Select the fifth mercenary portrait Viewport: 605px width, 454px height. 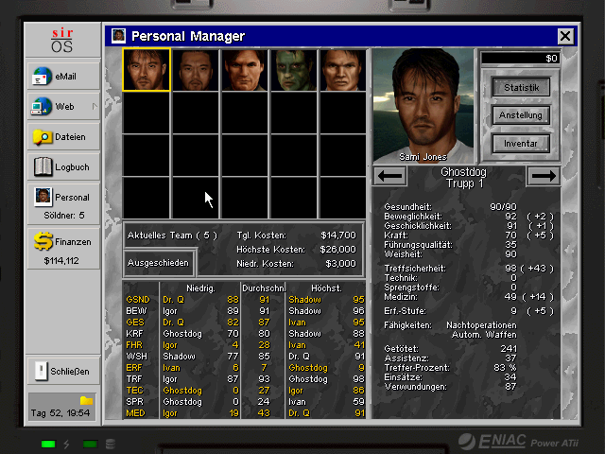tap(343, 70)
